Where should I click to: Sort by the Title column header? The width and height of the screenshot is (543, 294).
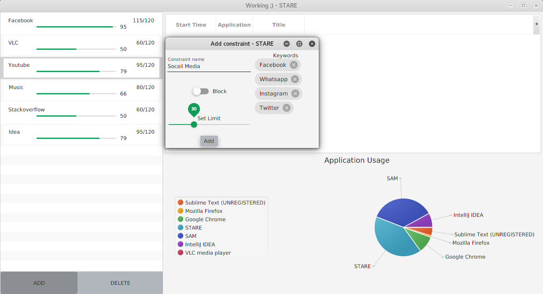point(279,25)
